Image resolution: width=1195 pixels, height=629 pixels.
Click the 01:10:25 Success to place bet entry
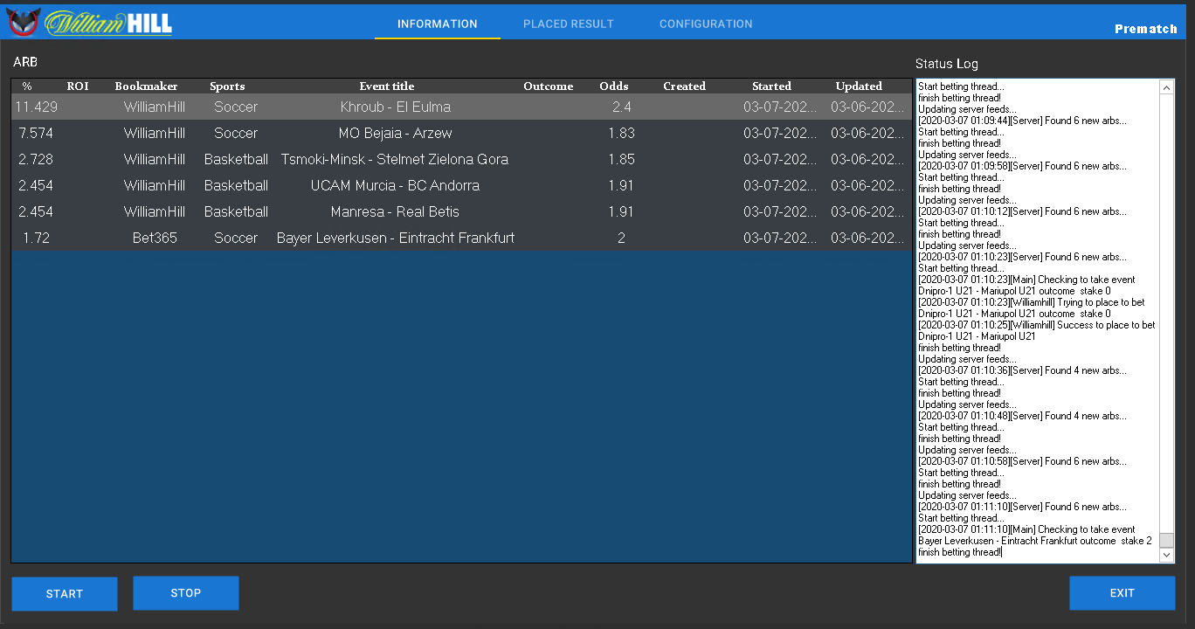(1037, 330)
